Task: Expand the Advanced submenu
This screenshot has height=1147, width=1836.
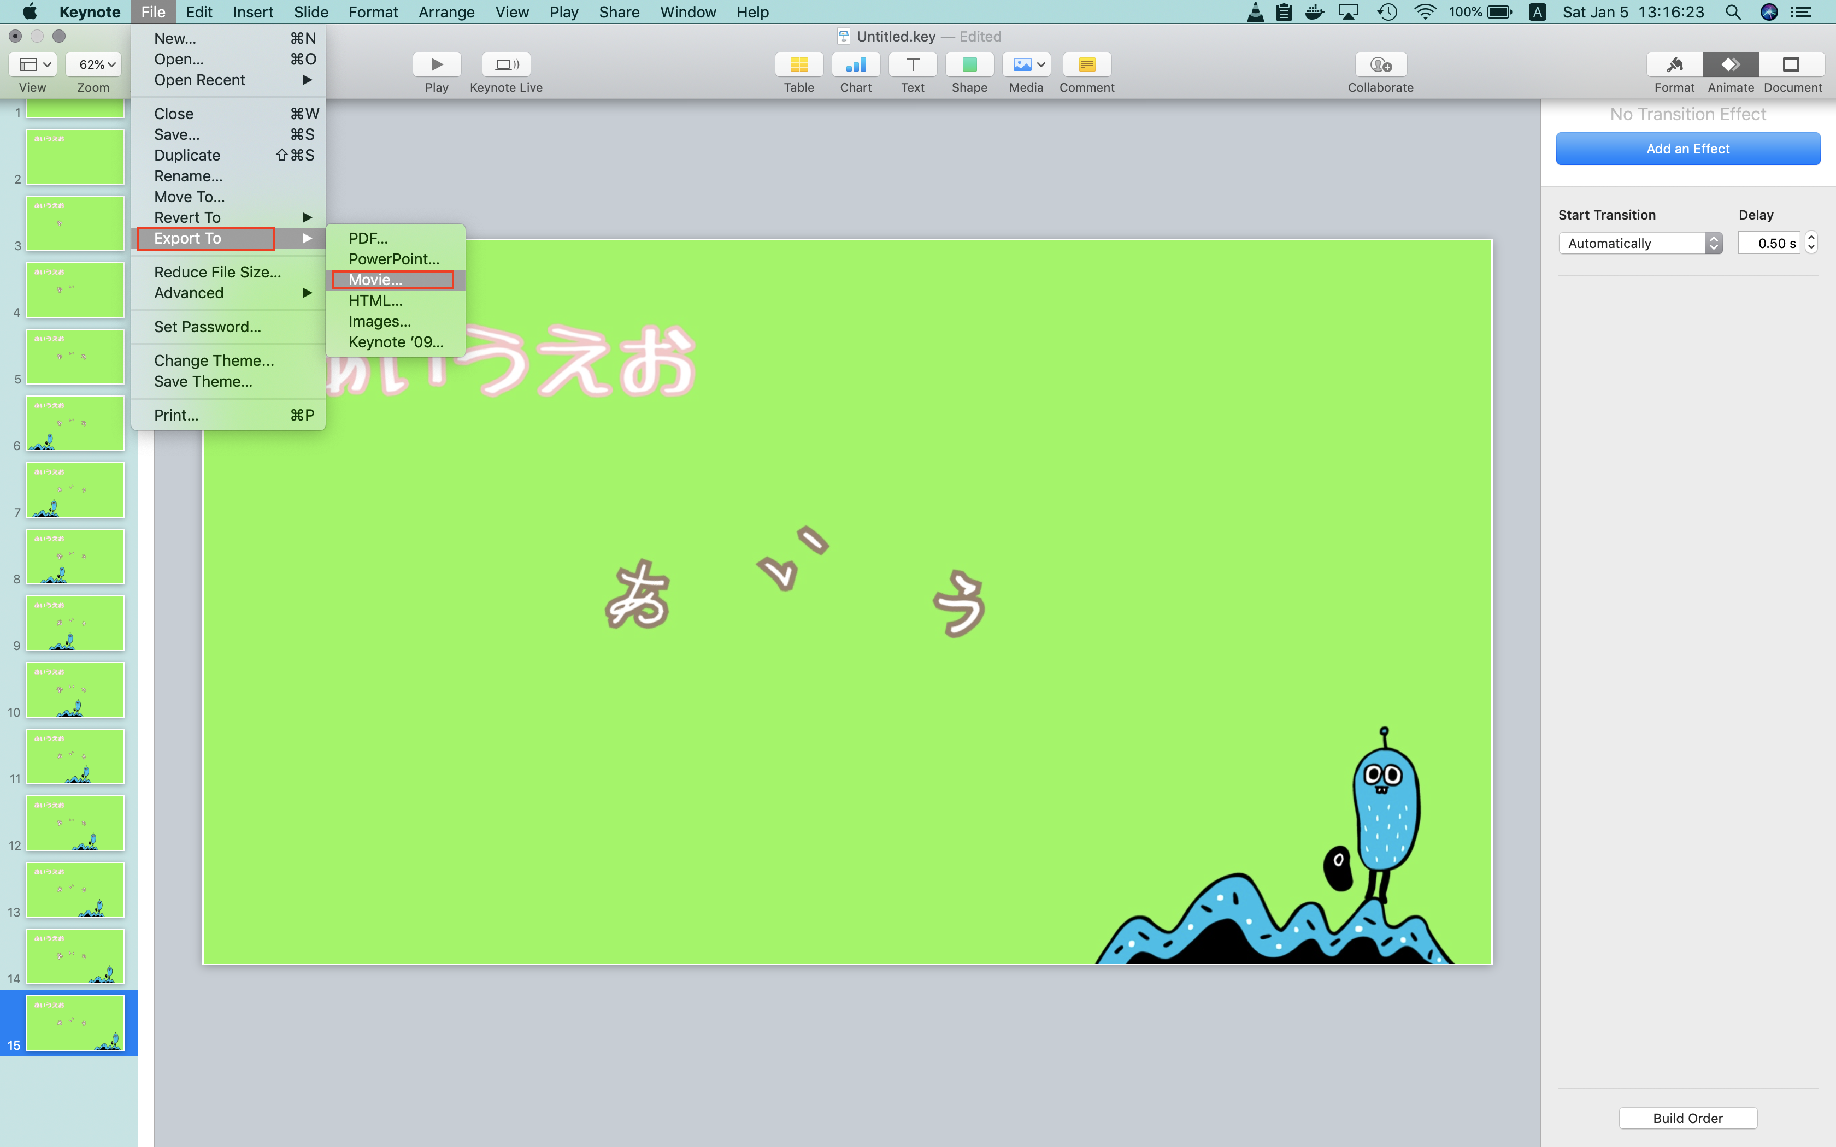Action: (228, 293)
